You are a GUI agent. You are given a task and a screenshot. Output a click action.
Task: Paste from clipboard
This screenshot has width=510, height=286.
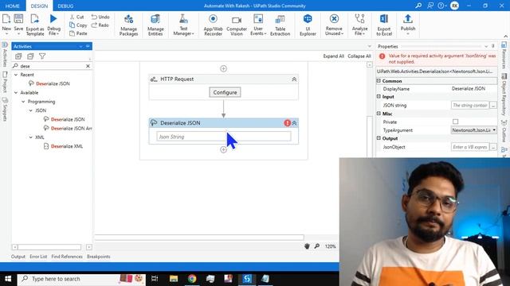click(78, 33)
